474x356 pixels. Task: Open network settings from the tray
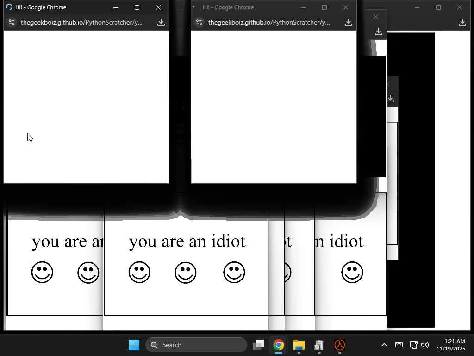413,345
